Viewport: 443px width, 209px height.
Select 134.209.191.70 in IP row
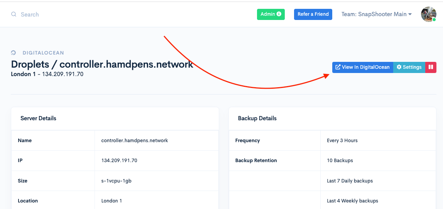119,161
